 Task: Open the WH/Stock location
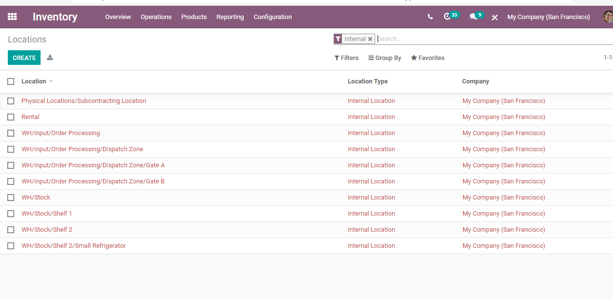pyautogui.click(x=36, y=198)
